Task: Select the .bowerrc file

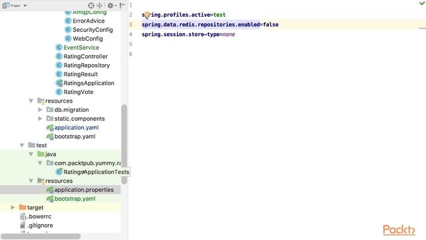Action: tap(40, 217)
